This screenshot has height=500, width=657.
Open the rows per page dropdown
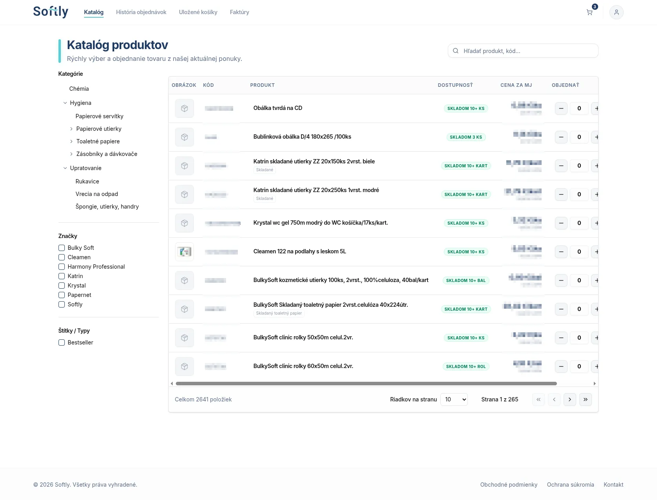(454, 399)
